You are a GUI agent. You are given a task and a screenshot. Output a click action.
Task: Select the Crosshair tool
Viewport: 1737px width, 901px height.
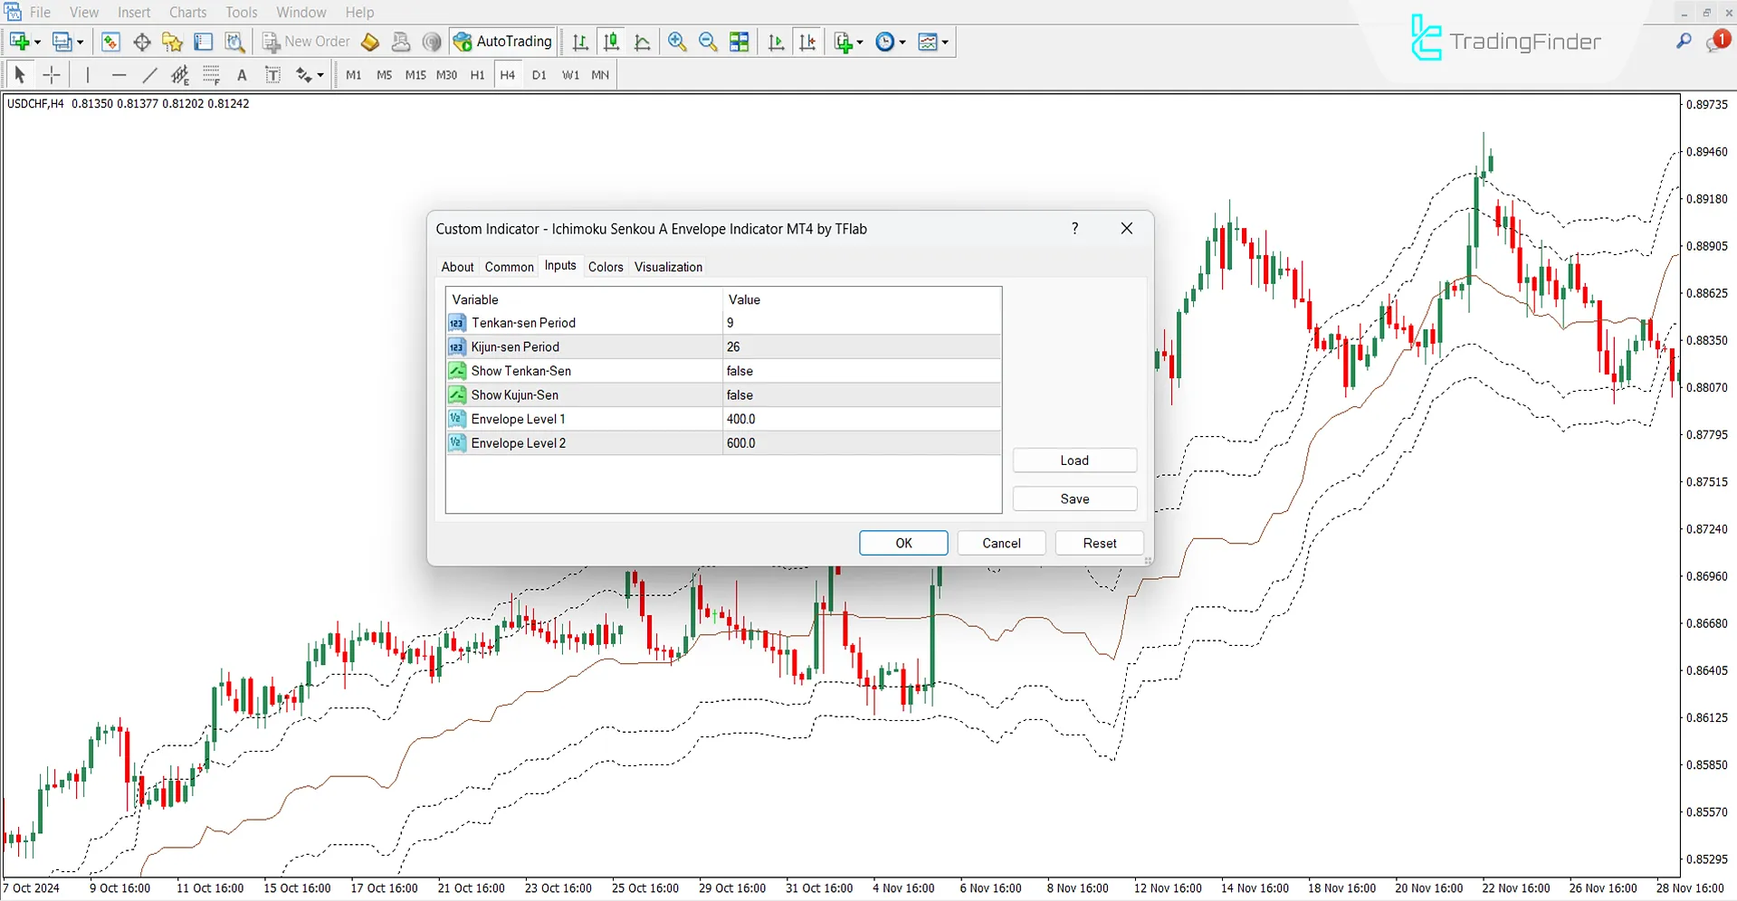[52, 75]
